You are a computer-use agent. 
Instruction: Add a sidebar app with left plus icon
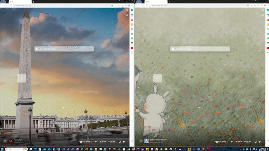[x=132, y=53]
